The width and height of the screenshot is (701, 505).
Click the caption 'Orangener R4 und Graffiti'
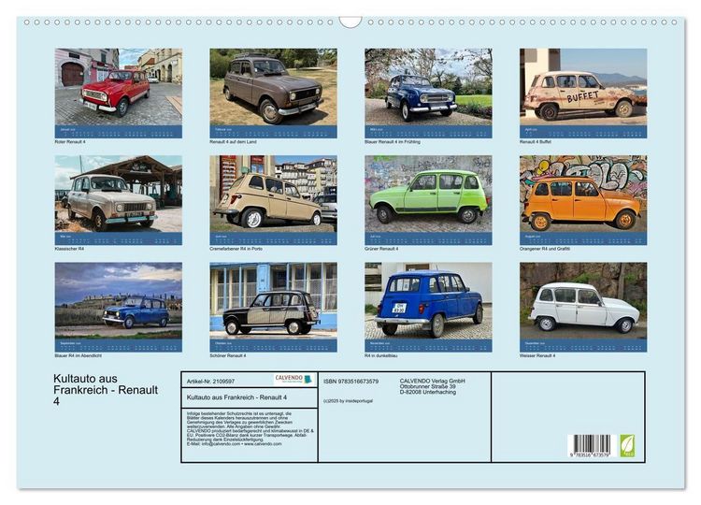click(545, 249)
